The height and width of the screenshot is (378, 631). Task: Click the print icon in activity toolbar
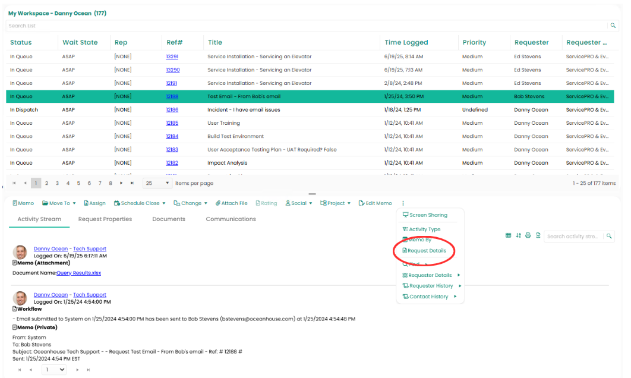point(528,235)
